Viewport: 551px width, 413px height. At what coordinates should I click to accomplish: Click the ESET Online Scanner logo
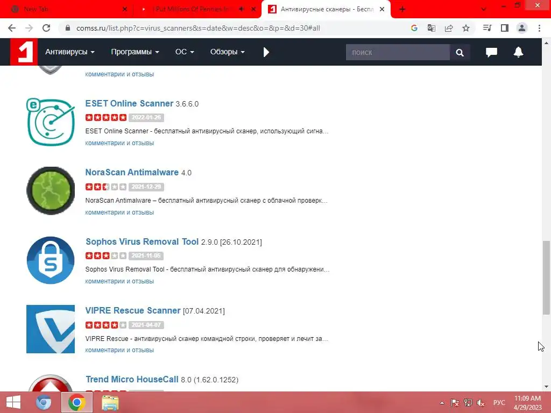(51, 122)
